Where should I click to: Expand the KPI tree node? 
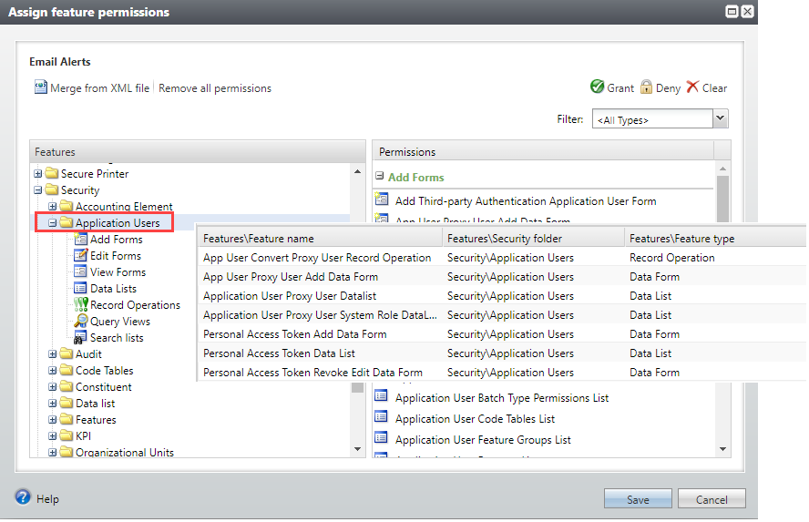click(x=52, y=436)
